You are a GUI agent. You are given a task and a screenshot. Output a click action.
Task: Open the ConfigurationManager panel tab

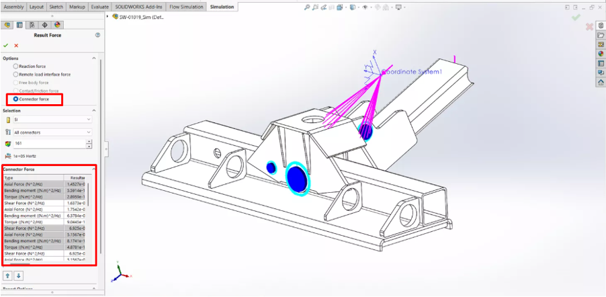pos(32,25)
